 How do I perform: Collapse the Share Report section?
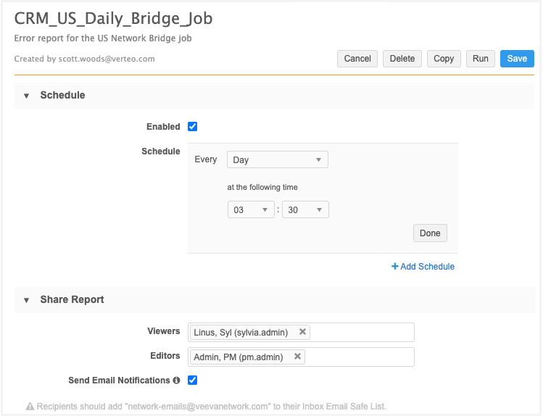click(x=27, y=300)
